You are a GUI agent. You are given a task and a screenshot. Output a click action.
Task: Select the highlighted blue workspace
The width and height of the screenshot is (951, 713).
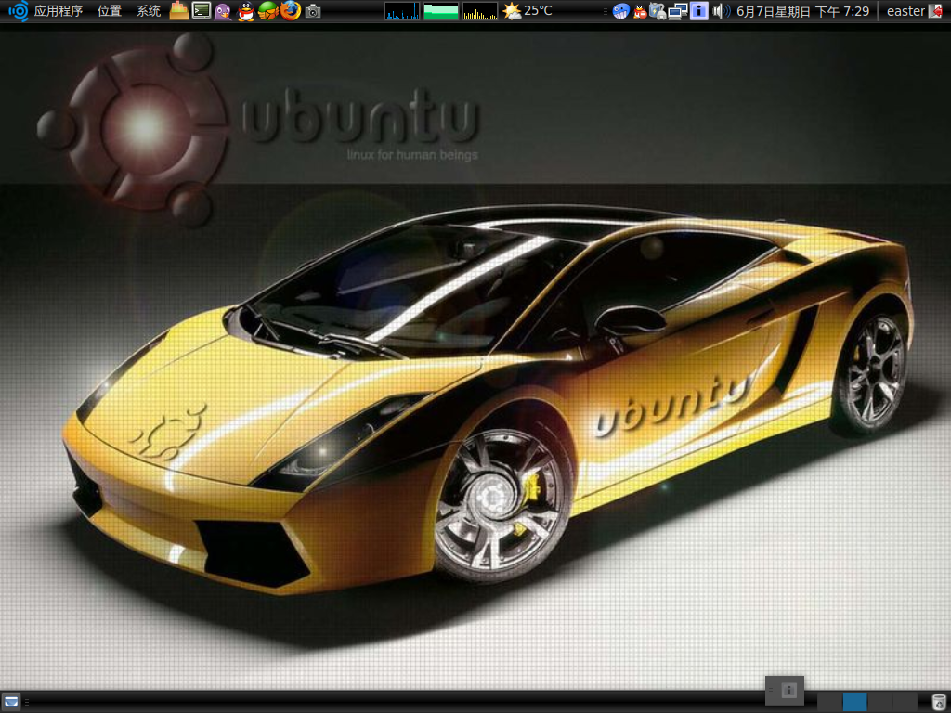tap(854, 702)
